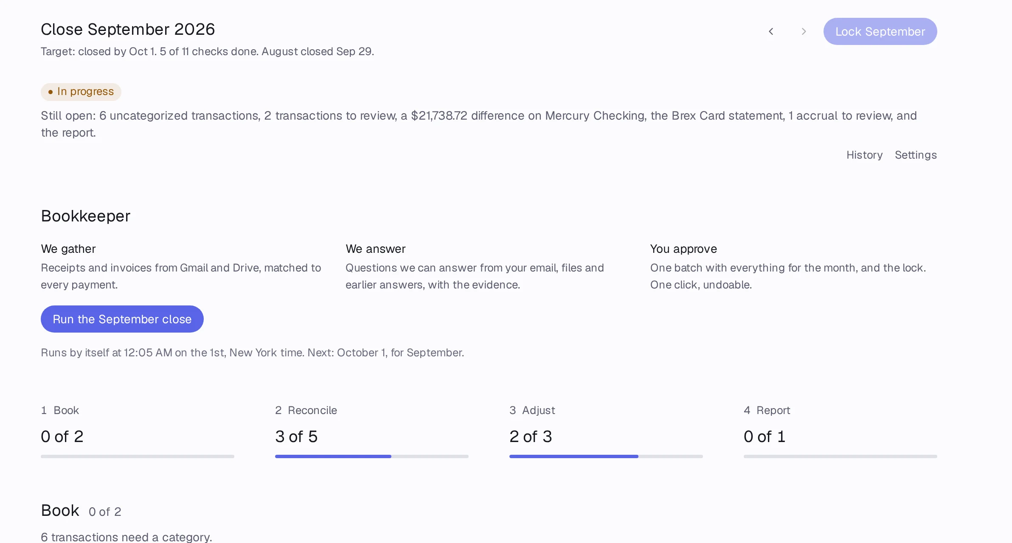
Task: Click the Adjust progress bar
Action: click(x=606, y=456)
